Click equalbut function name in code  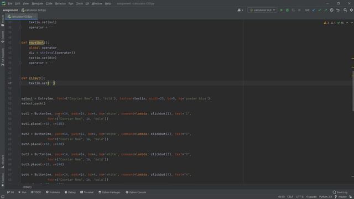tap(36, 43)
